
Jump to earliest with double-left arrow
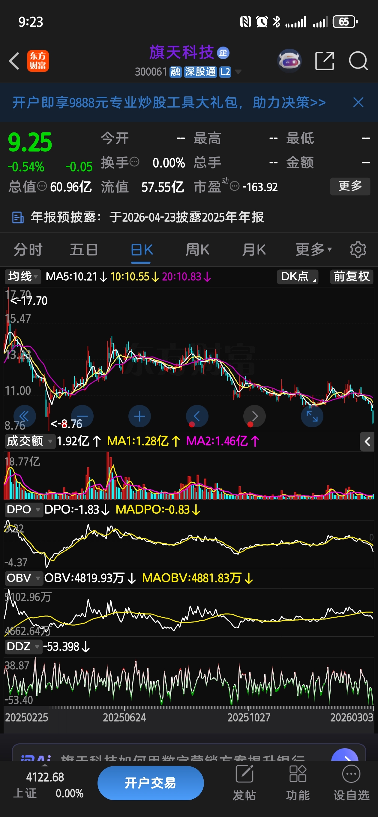pos(24,416)
